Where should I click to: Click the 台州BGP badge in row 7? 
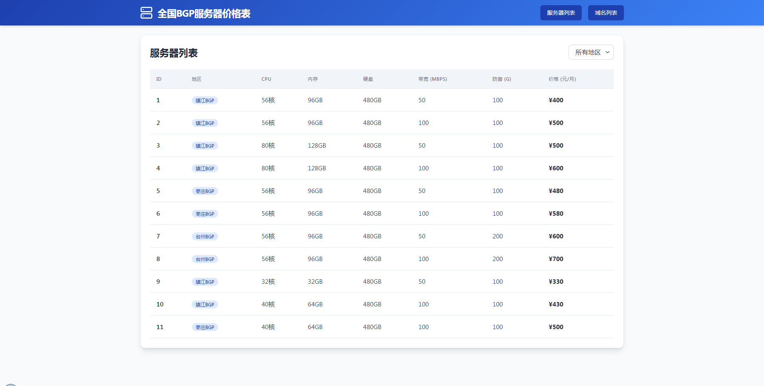click(x=205, y=236)
